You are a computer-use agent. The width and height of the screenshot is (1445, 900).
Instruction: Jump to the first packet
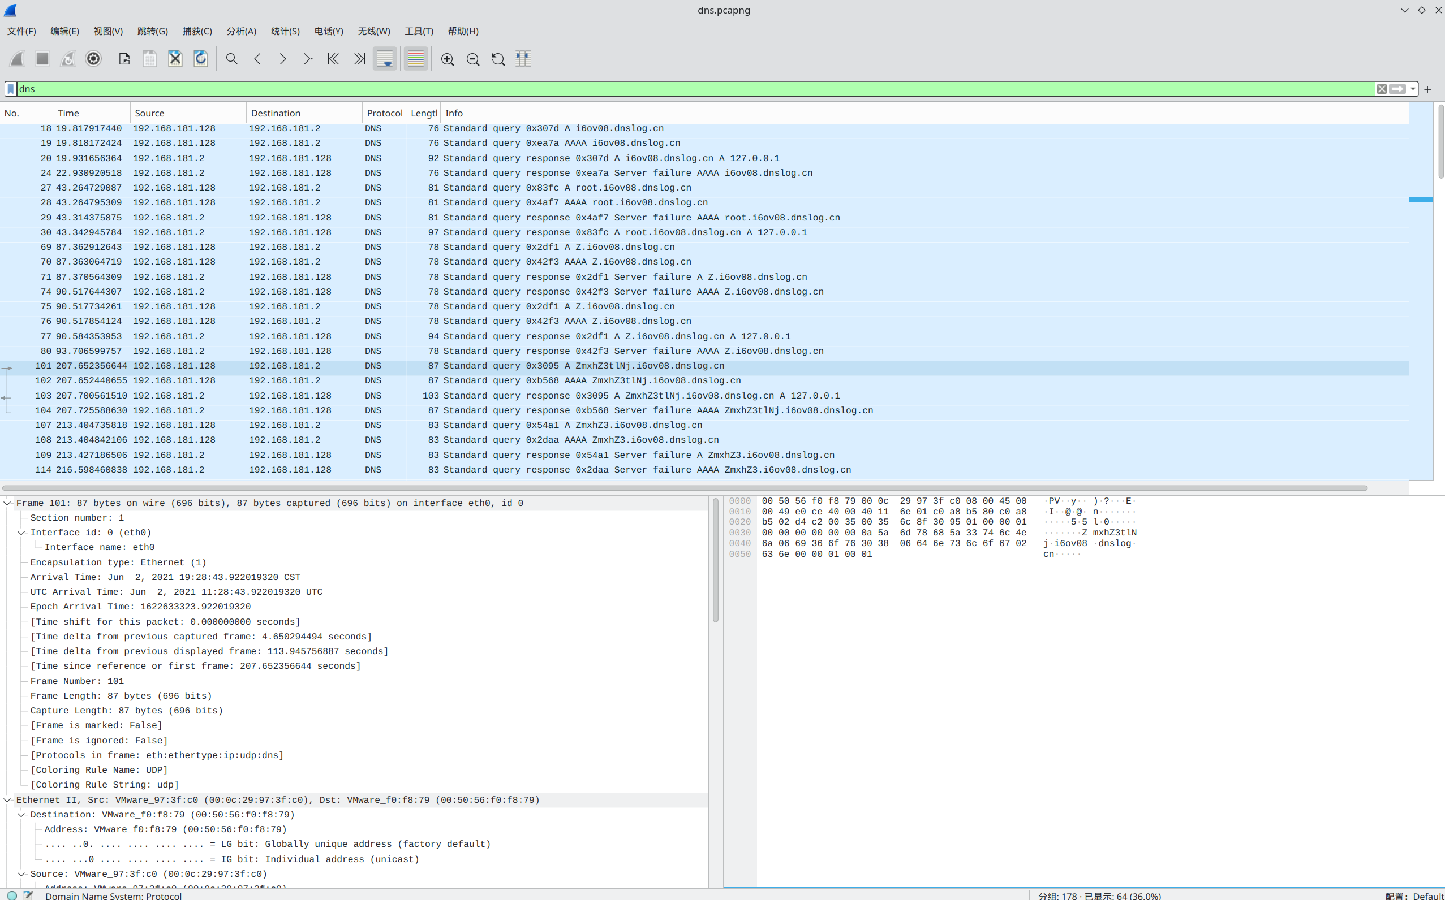[x=333, y=59]
